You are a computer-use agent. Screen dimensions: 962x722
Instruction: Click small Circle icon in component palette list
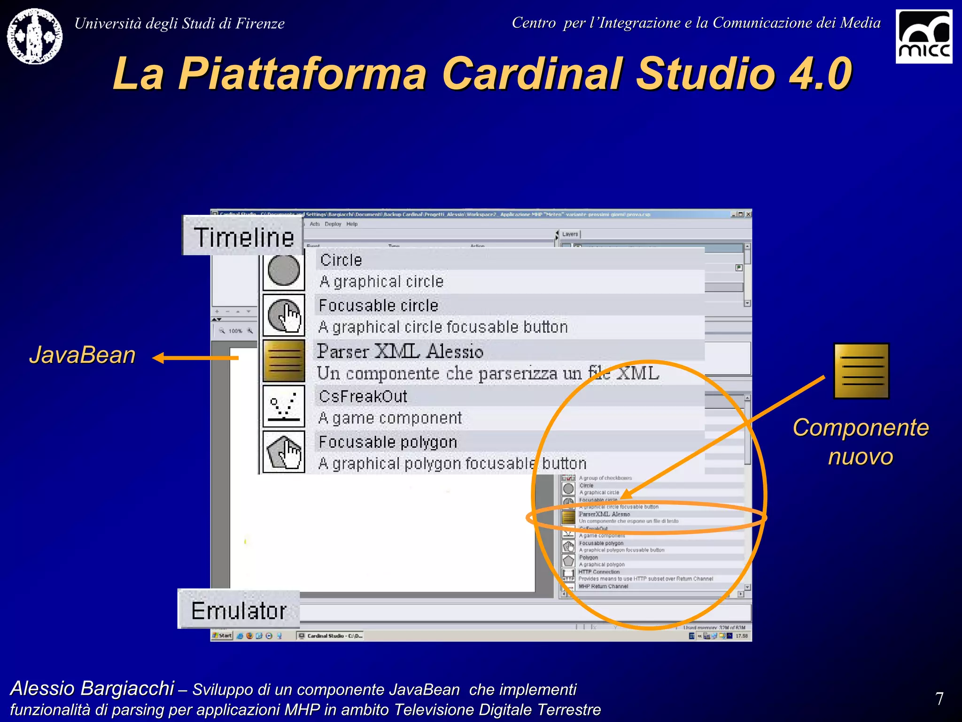(568, 489)
